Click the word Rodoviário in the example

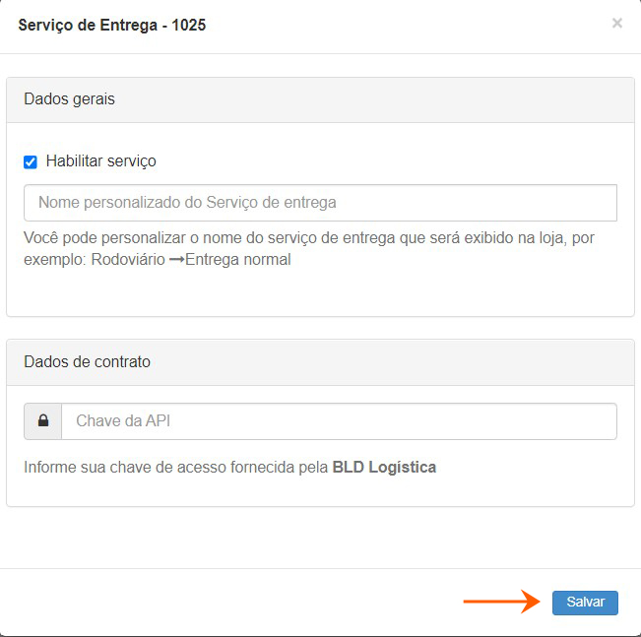coord(128,260)
